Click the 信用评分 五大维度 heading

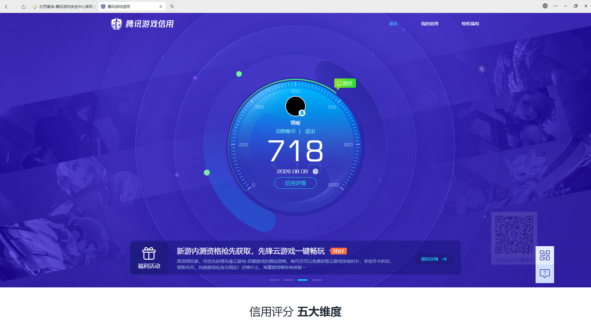tap(295, 312)
